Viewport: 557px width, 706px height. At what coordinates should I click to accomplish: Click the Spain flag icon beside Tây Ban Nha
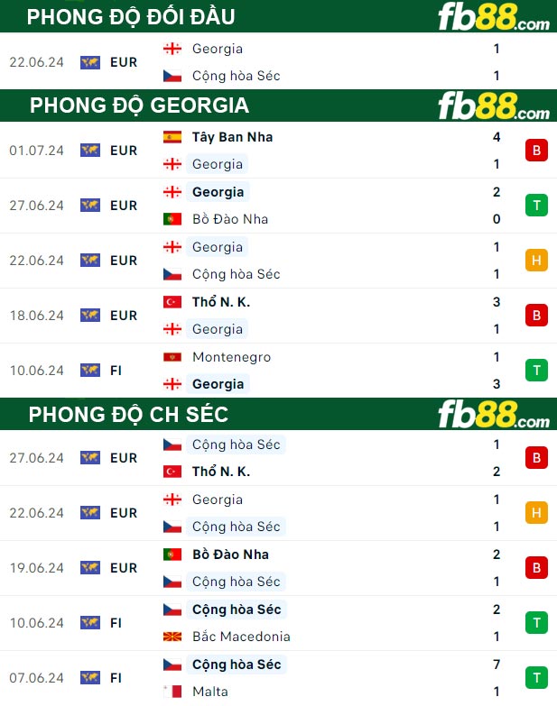(x=172, y=137)
